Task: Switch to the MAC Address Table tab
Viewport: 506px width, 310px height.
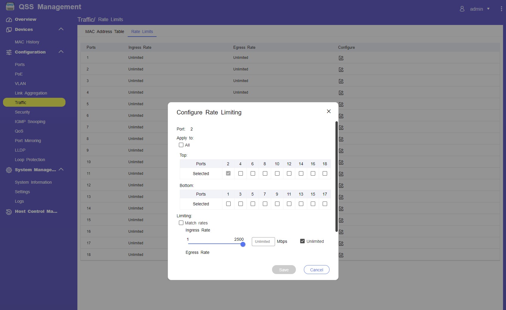Action: tap(104, 32)
